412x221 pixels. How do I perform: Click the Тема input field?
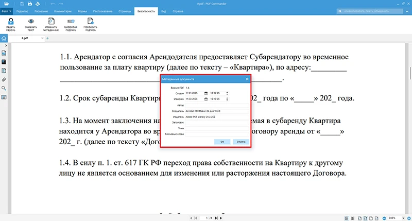pos(217,128)
